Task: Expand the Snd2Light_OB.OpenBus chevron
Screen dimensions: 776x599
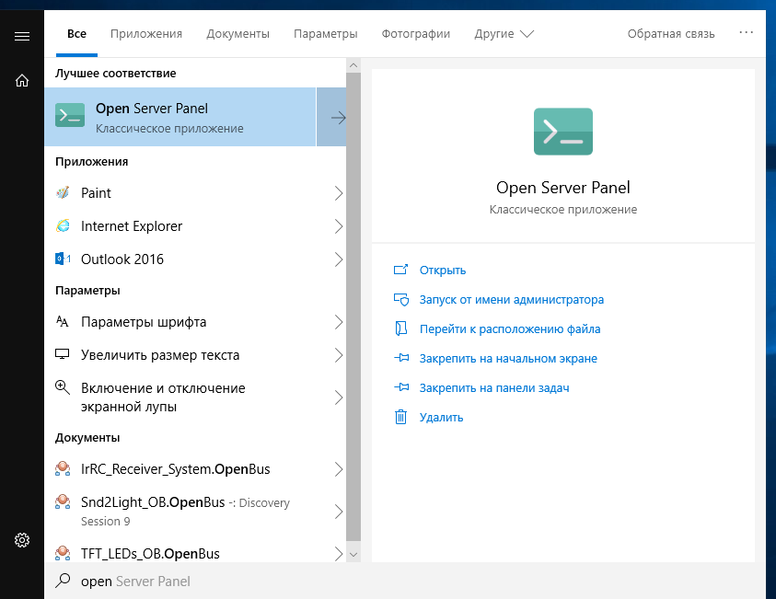Action: (x=339, y=512)
